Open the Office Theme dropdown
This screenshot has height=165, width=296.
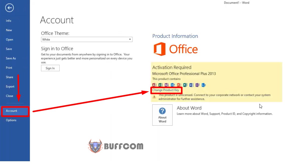[x=87, y=39]
